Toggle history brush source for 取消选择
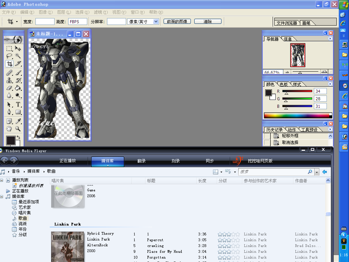This screenshot has height=262, width=349. [267, 143]
